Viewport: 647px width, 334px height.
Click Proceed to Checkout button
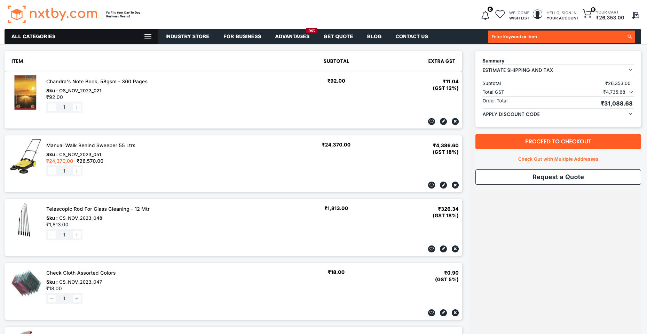[558, 142]
